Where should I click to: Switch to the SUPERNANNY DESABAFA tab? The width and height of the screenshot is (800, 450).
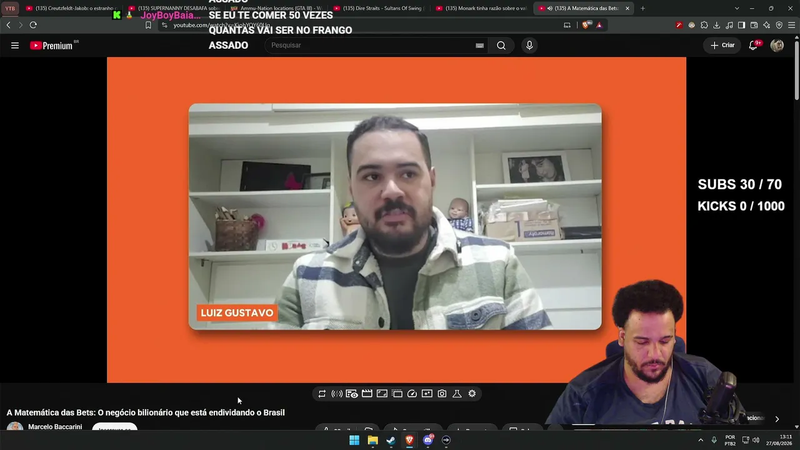(x=175, y=8)
